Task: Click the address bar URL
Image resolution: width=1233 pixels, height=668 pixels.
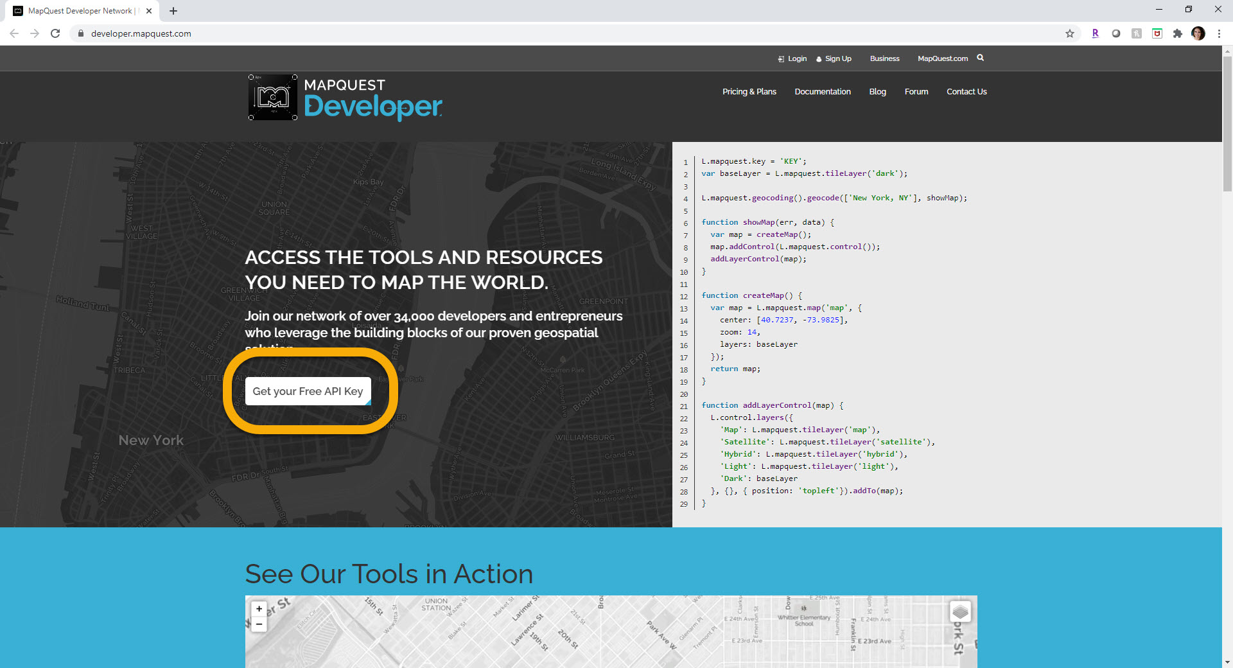Action: point(141,33)
